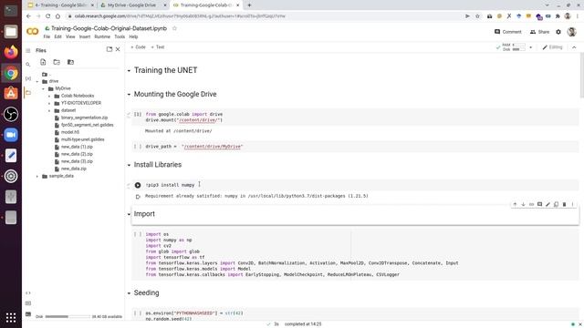The height and width of the screenshot is (328, 584).
Task: Expand the Colab Notebooks folder
Action: 49,96
